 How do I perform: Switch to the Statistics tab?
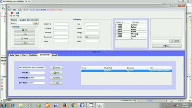[x=33, y=55]
